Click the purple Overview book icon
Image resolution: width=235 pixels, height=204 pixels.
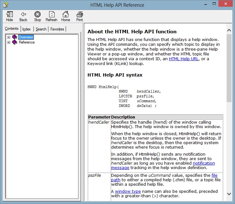(x=15, y=37)
